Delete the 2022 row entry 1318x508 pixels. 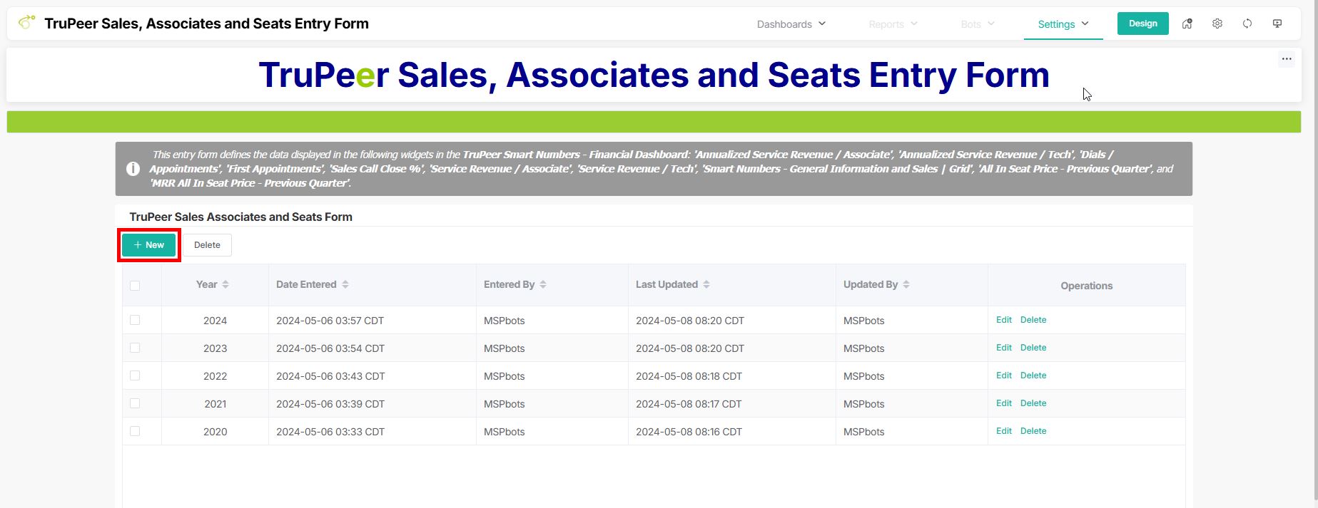pyautogui.click(x=1033, y=375)
